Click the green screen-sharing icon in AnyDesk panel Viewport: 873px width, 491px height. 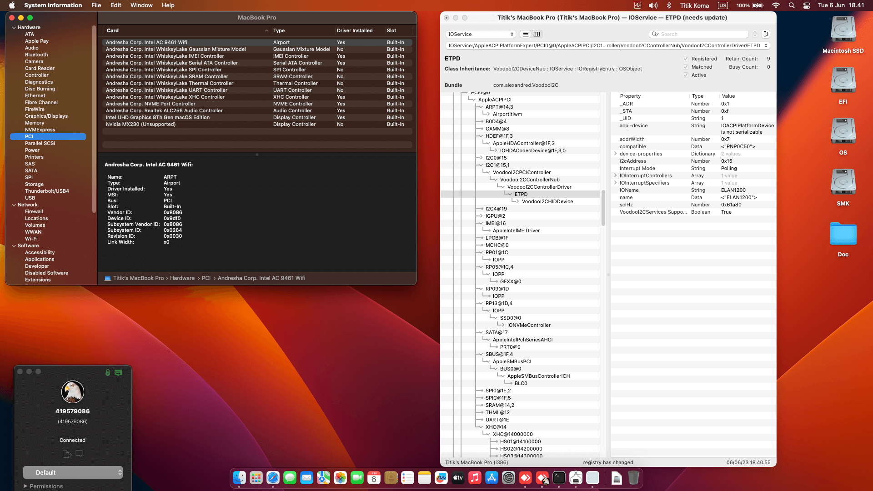click(118, 372)
